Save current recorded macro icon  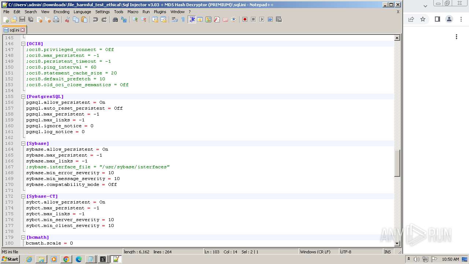pos(279,19)
